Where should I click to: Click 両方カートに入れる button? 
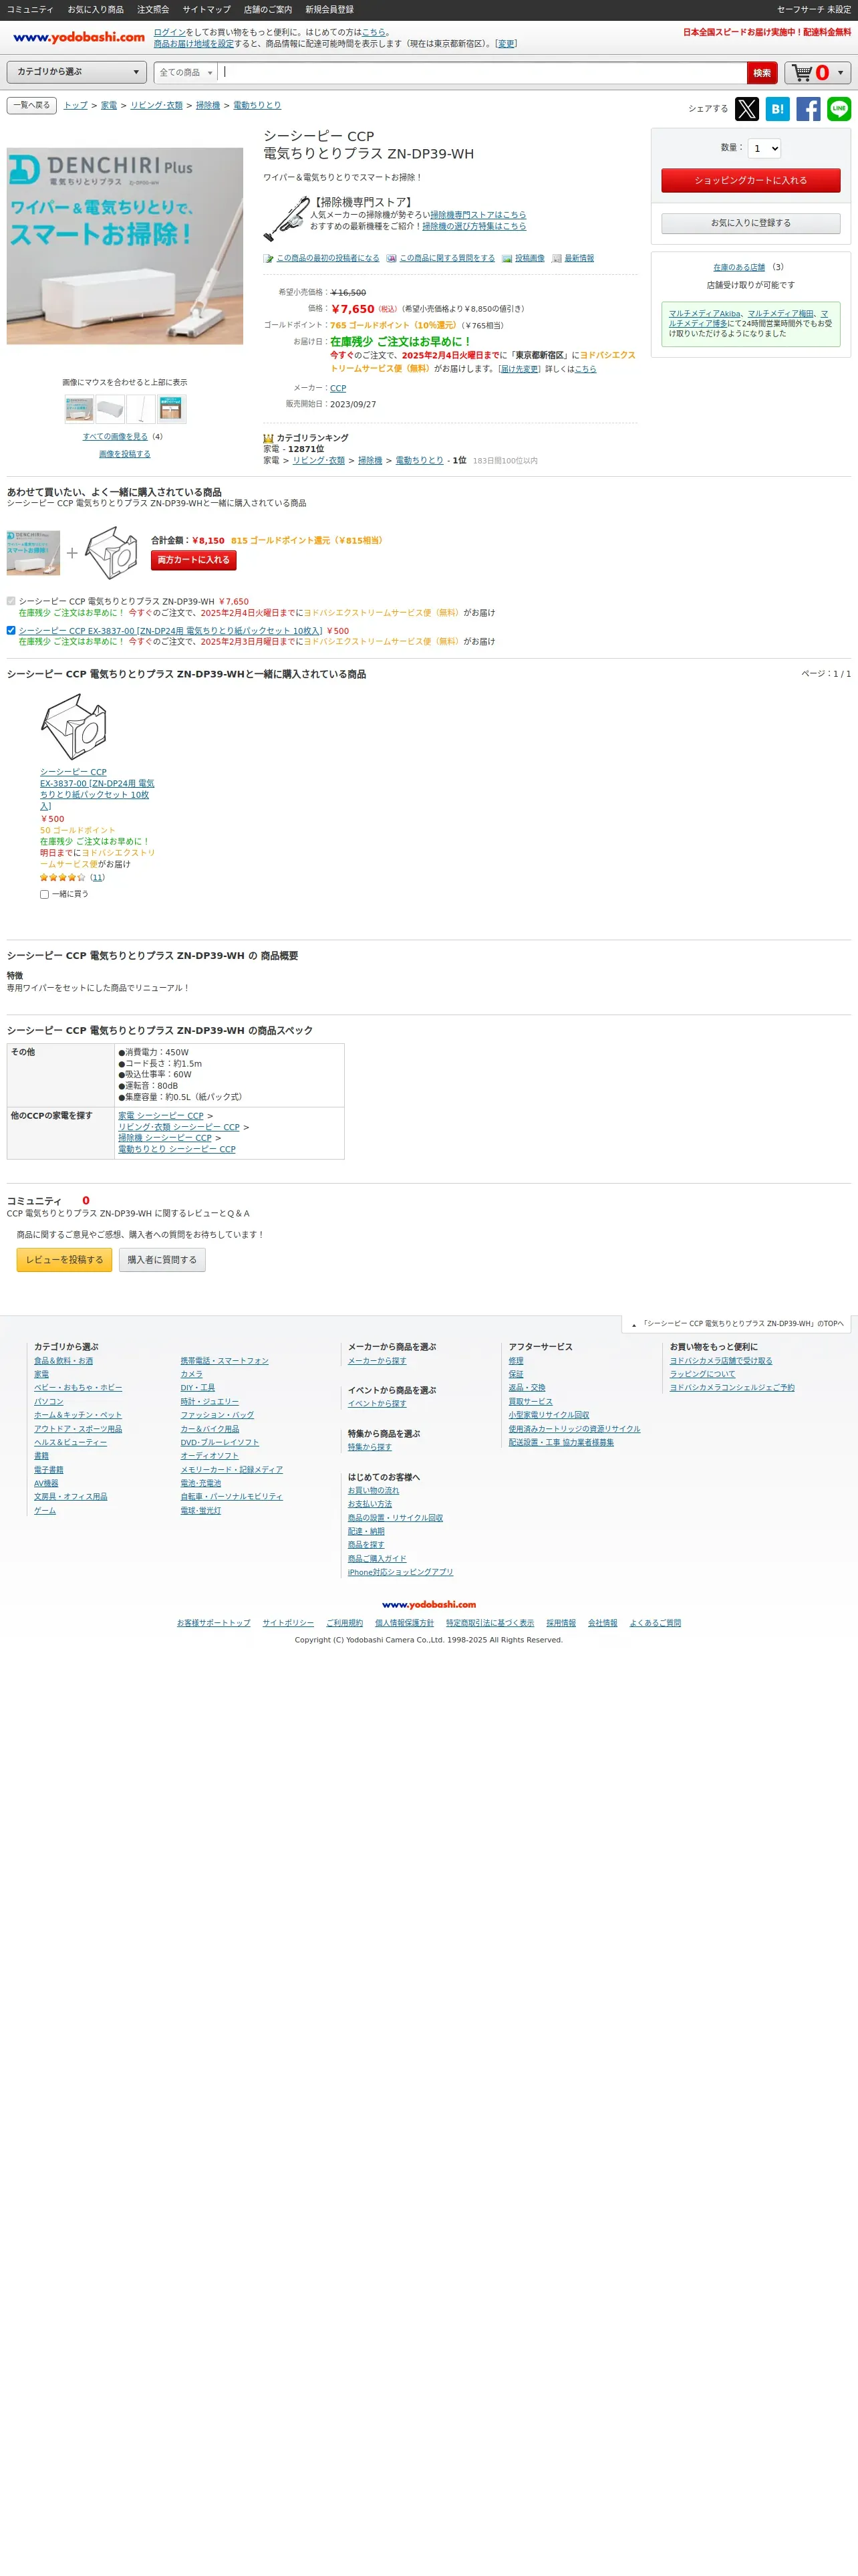click(194, 560)
